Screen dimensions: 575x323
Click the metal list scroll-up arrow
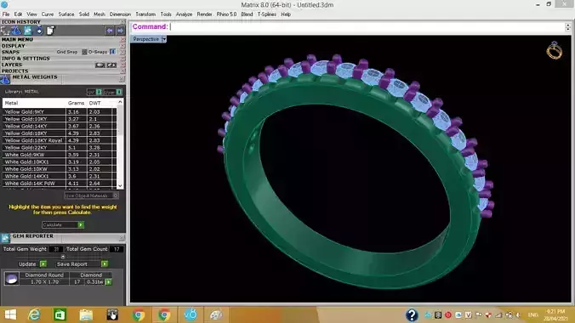(120, 102)
